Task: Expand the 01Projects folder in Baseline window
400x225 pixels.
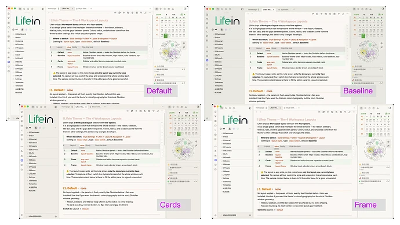Action: point(219,48)
